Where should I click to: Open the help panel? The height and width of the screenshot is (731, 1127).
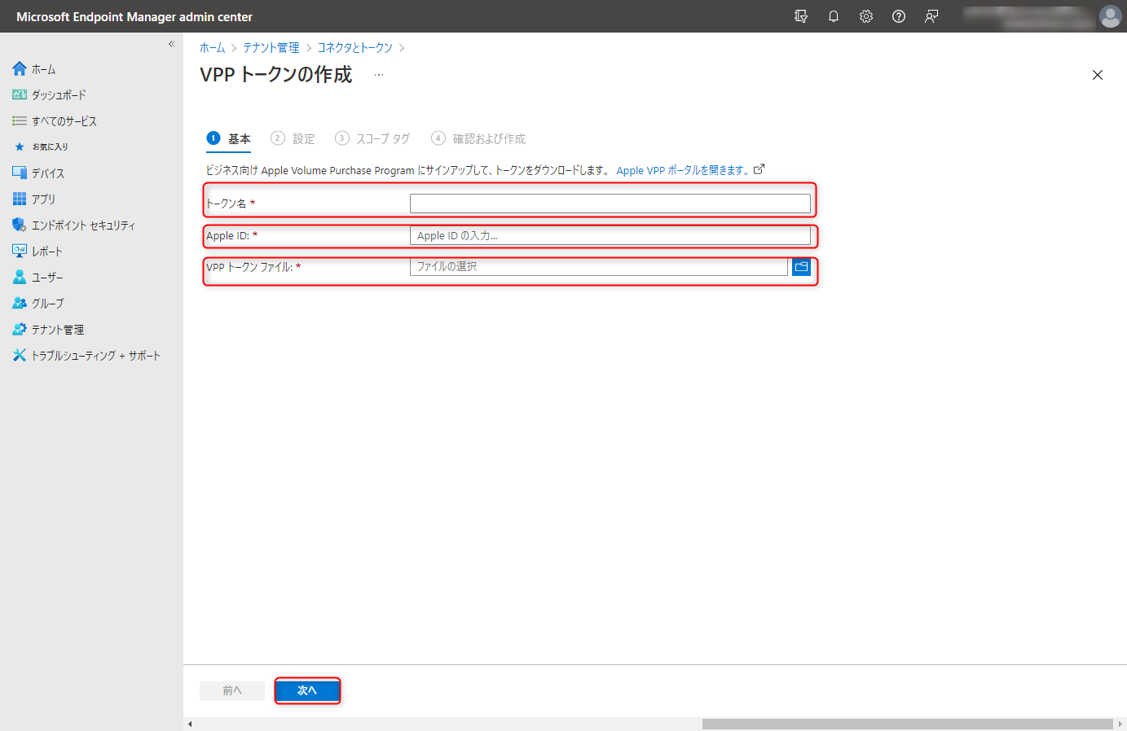pos(898,16)
